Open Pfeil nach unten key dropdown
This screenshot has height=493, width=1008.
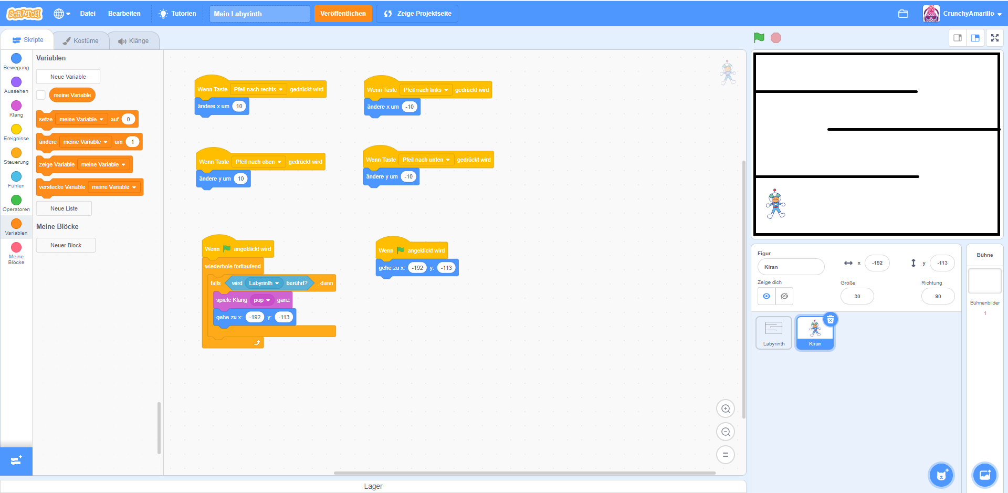click(x=426, y=160)
